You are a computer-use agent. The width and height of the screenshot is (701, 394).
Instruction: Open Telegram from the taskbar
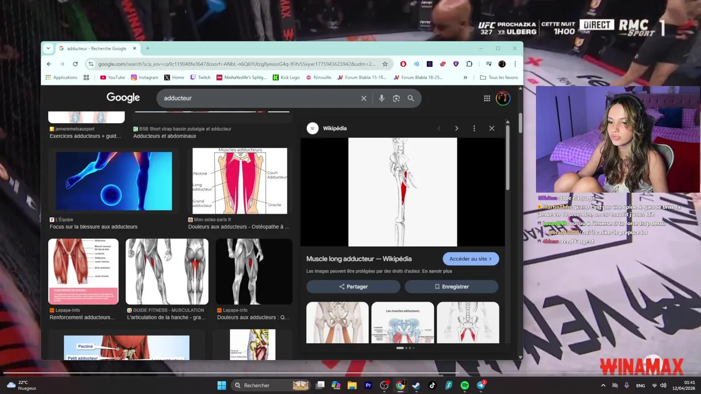tap(481, 385)
